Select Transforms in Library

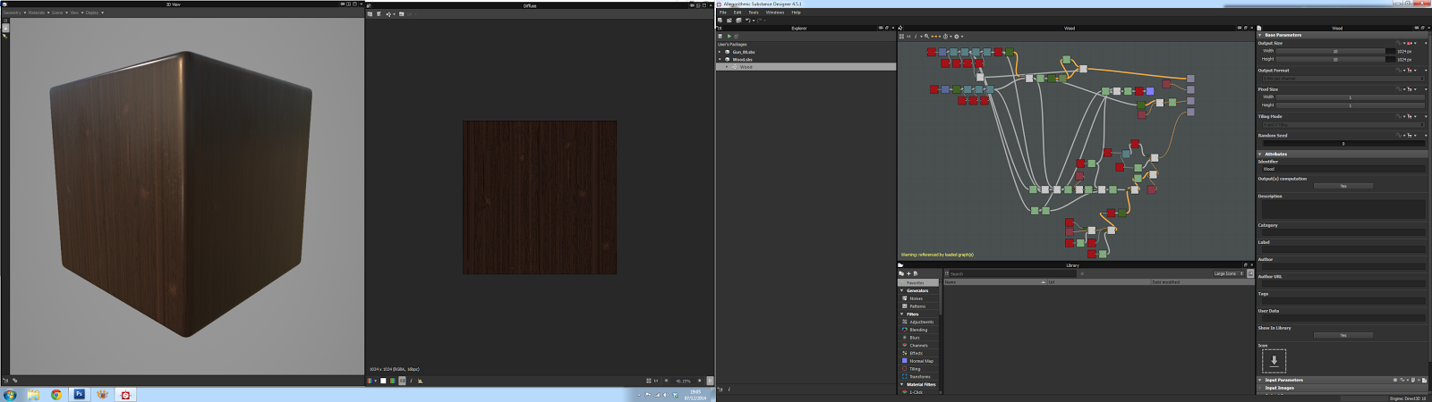(x=920, y=377)
